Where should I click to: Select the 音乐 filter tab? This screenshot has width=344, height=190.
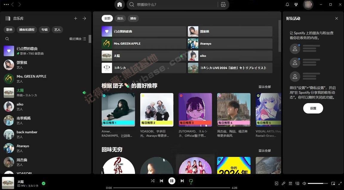point(120,18)
